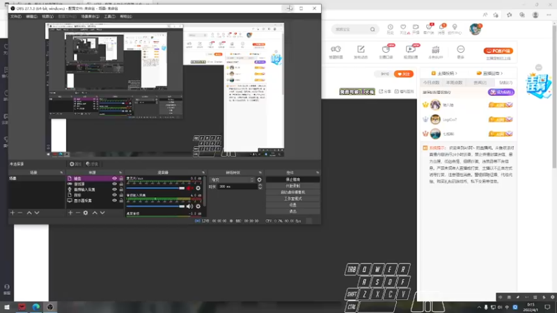The image size is (557, 313).
Task: Toggle 工作室模式 studio mode in controls
Action: pyautogui.click(x=292, y=198)
